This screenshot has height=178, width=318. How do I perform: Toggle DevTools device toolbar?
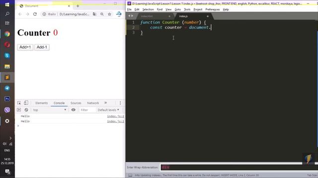pos(26,103)
